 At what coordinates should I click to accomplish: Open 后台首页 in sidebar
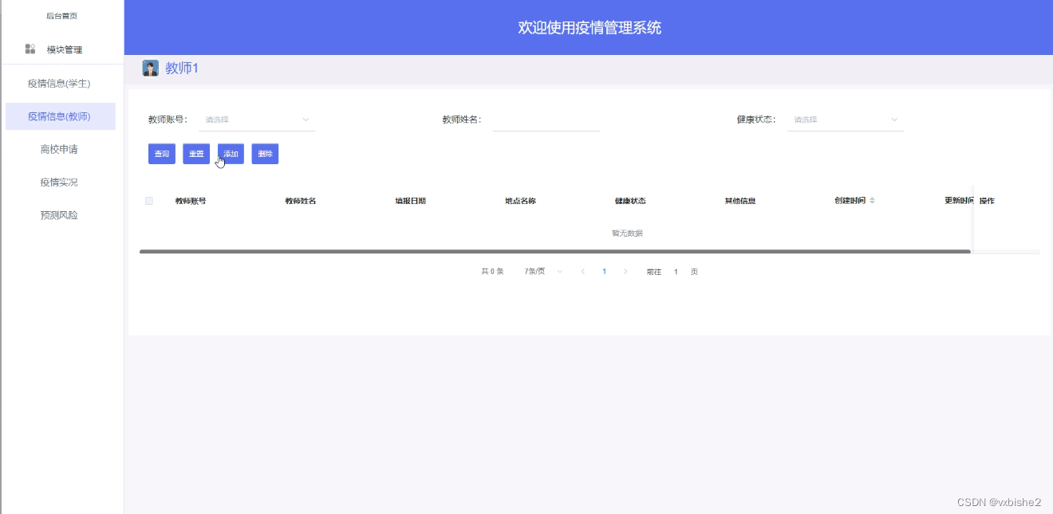[x=61, y=16]
